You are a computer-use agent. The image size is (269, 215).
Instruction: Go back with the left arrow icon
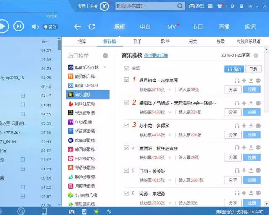(77, 26)
